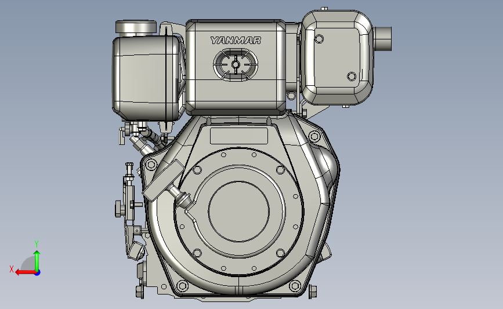Select the fuel tank filler cap
The width and height of the screenshot is (503, 309).
(x=136, y=28)
